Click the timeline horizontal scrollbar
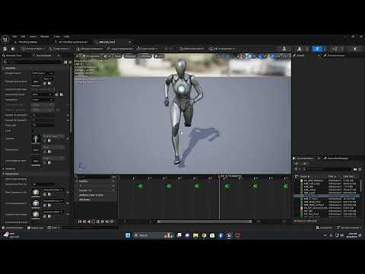The image size is (365, 274). (x=205, y=221)
